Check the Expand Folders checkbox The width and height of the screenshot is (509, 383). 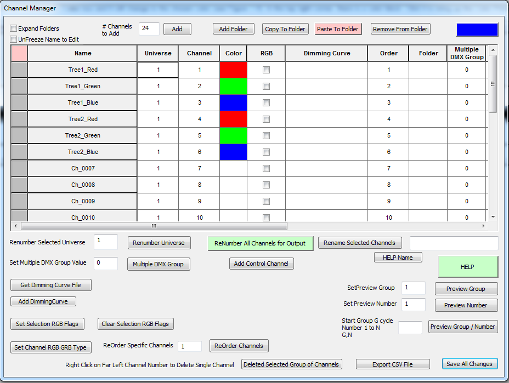(13, 28)
